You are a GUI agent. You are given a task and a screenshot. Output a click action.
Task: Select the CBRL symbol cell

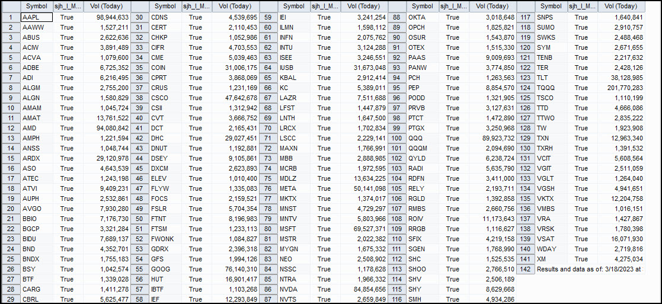point(37,299)
